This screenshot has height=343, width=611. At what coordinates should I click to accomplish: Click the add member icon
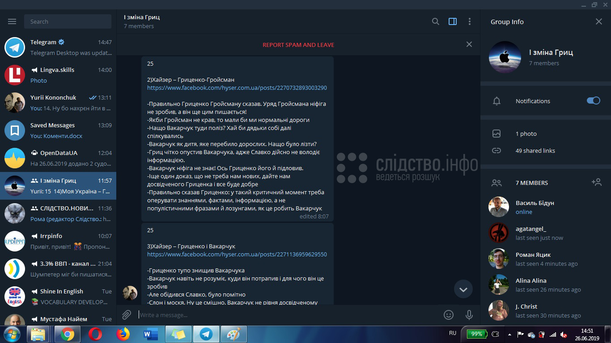596,182
